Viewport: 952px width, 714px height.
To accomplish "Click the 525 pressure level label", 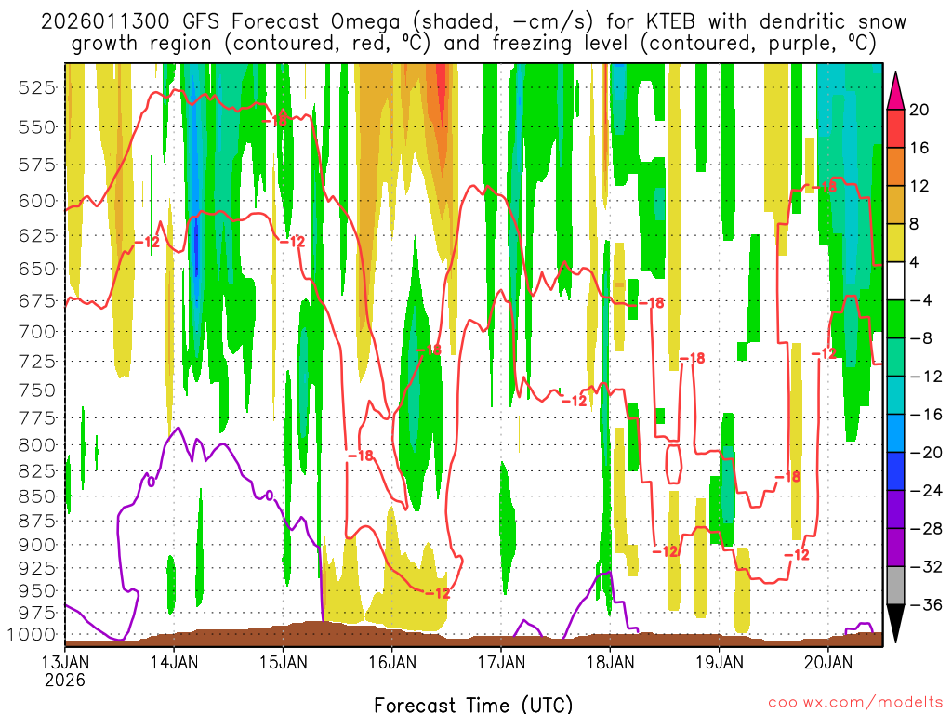I will point(37,88).
